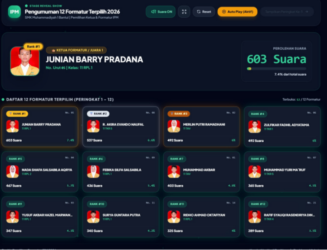Click the 289 Suara vote count
The height and width of the screenshot is (250, 327).
click(x=256, y=231)
